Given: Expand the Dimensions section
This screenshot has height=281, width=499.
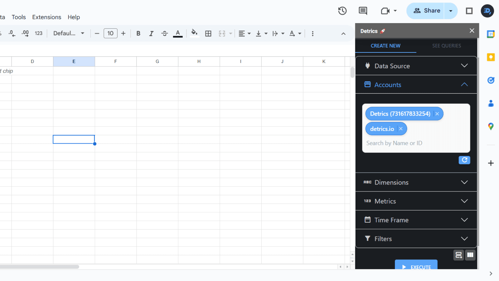Looking at the screenshot, I should 416,182.
